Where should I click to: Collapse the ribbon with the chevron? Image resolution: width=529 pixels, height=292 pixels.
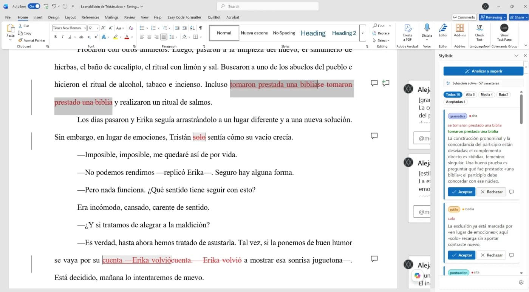pyautogui.click(x=525, y=45)
